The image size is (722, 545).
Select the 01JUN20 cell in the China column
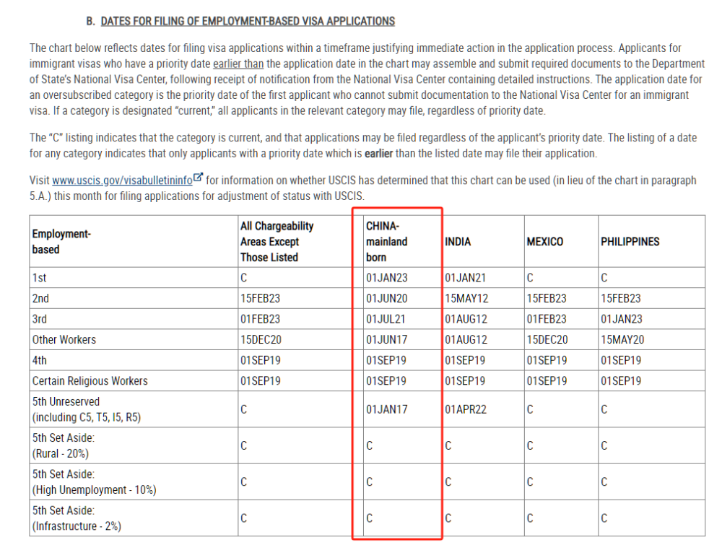click(386, 298)
